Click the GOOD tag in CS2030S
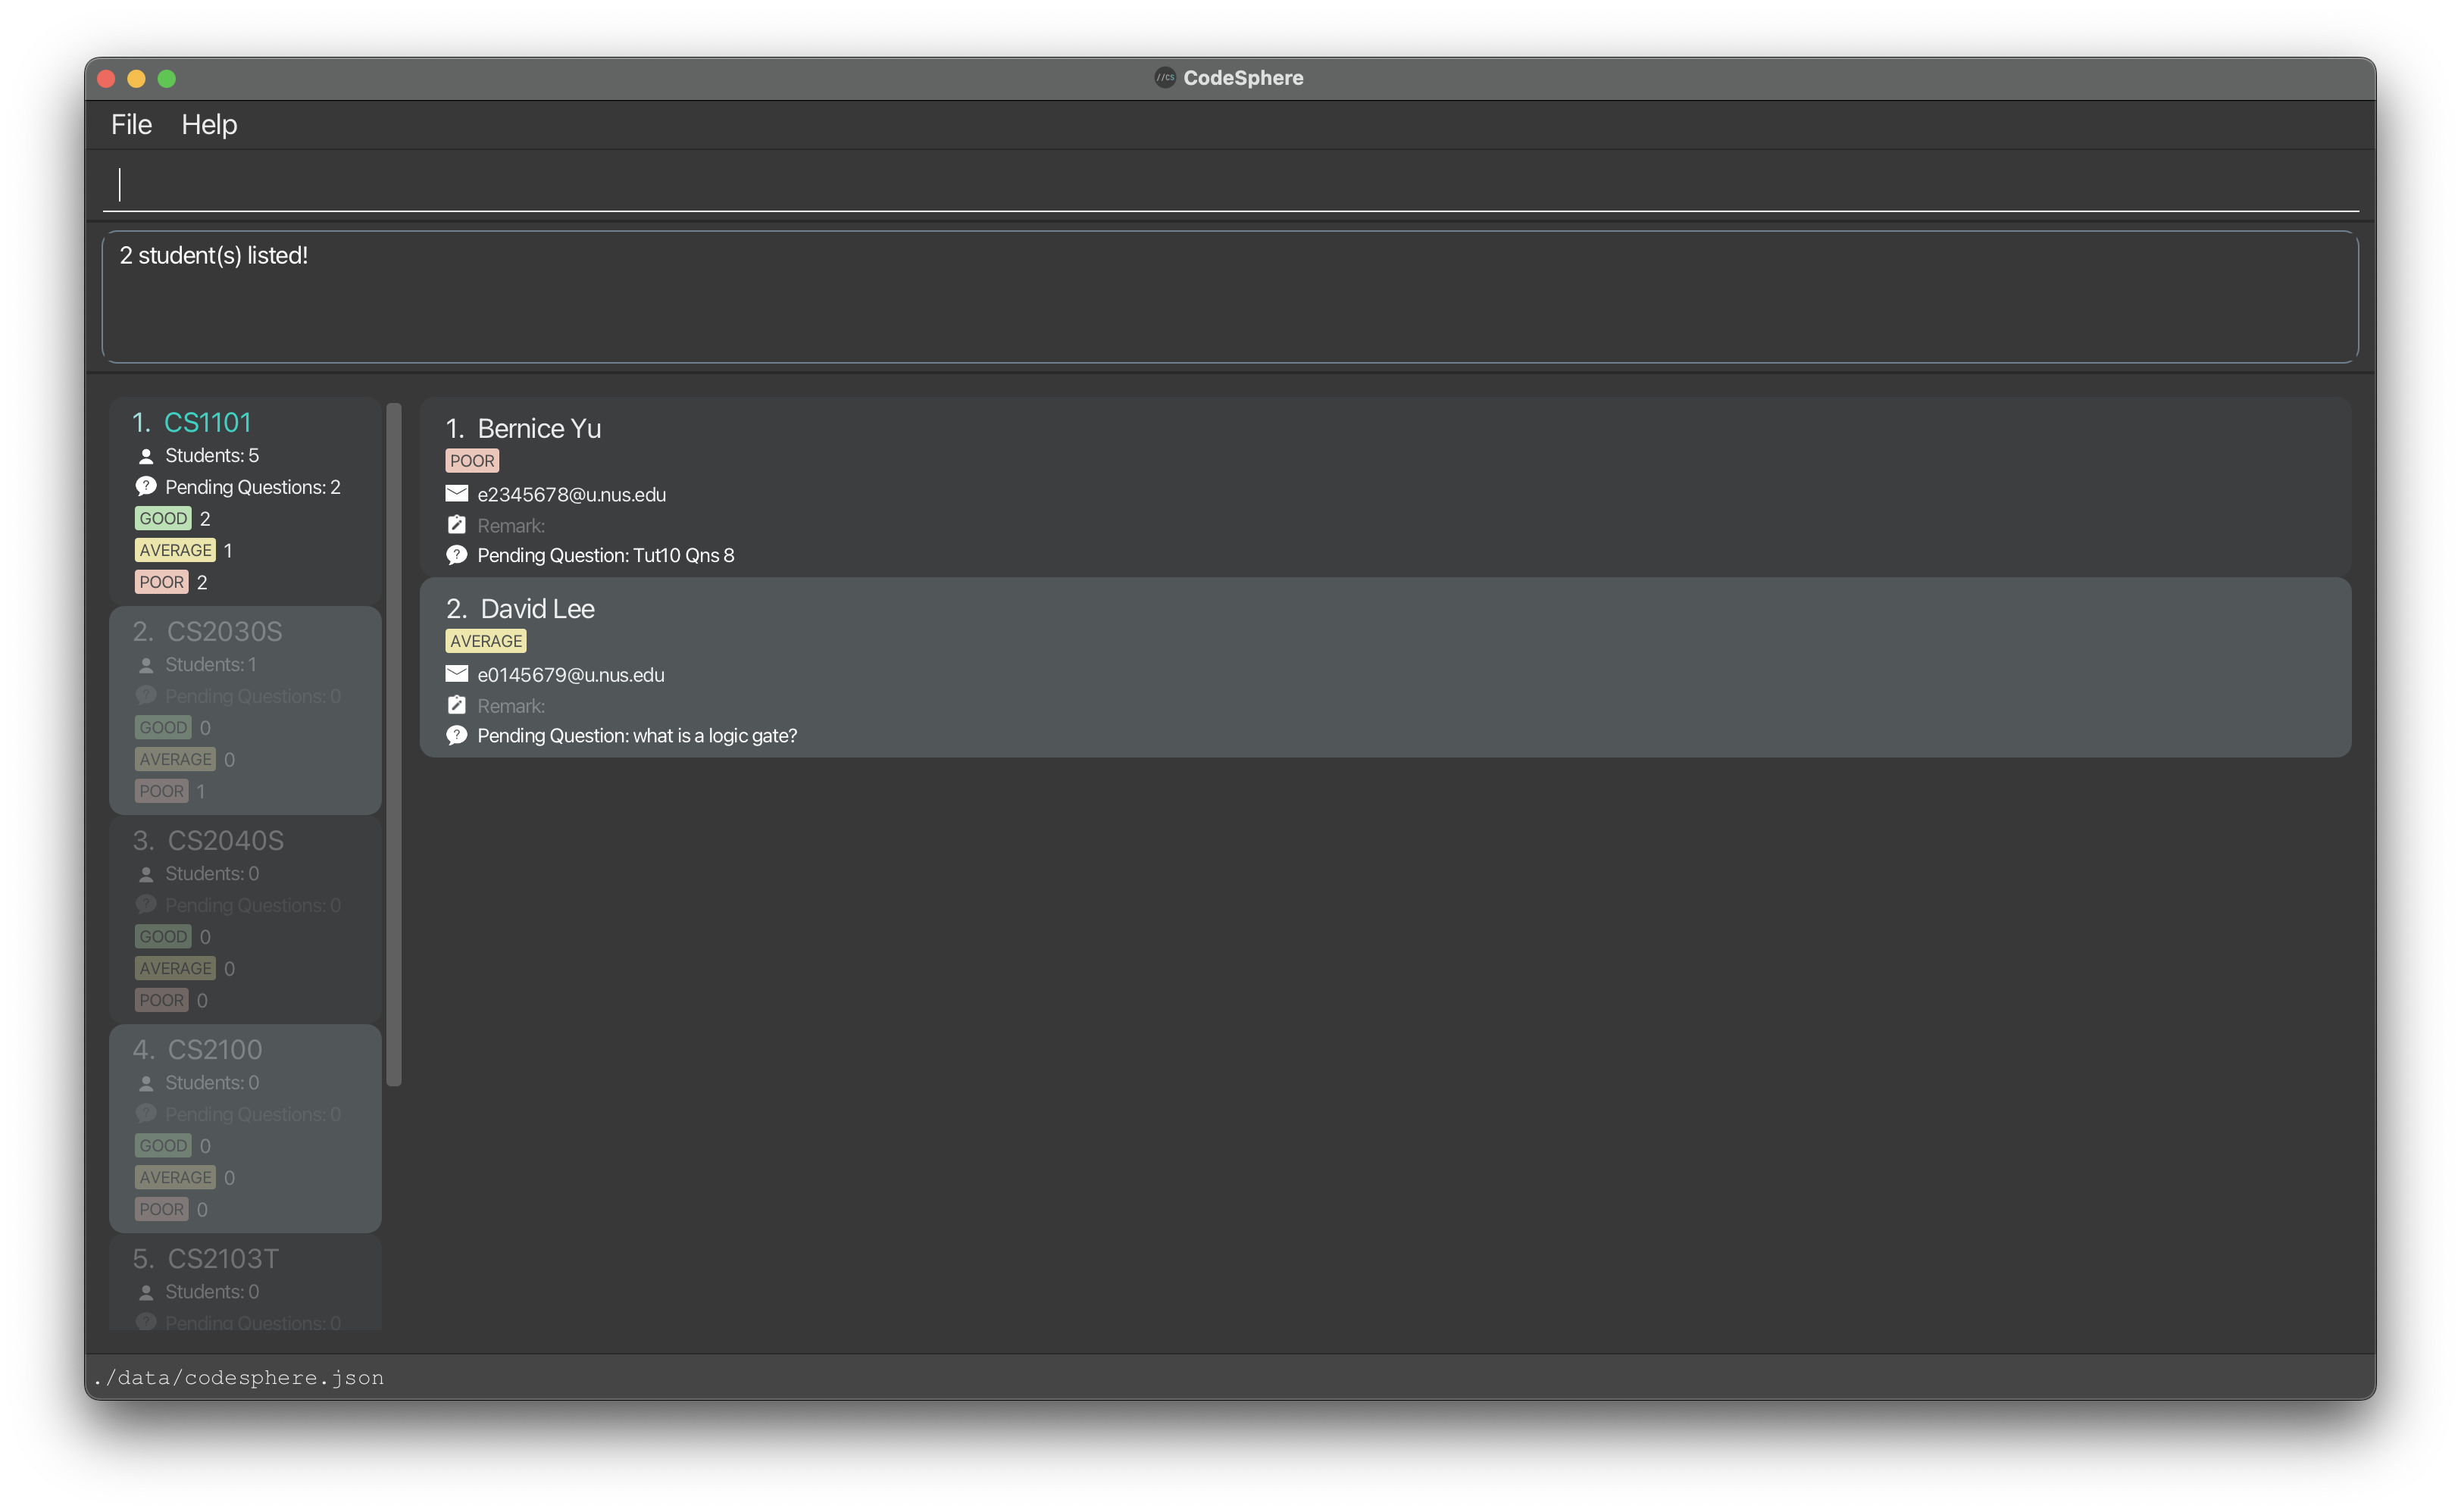 (163, 727)
